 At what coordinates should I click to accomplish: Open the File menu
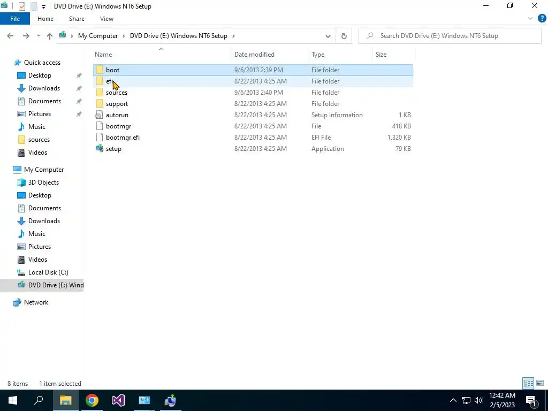(15, 19)
